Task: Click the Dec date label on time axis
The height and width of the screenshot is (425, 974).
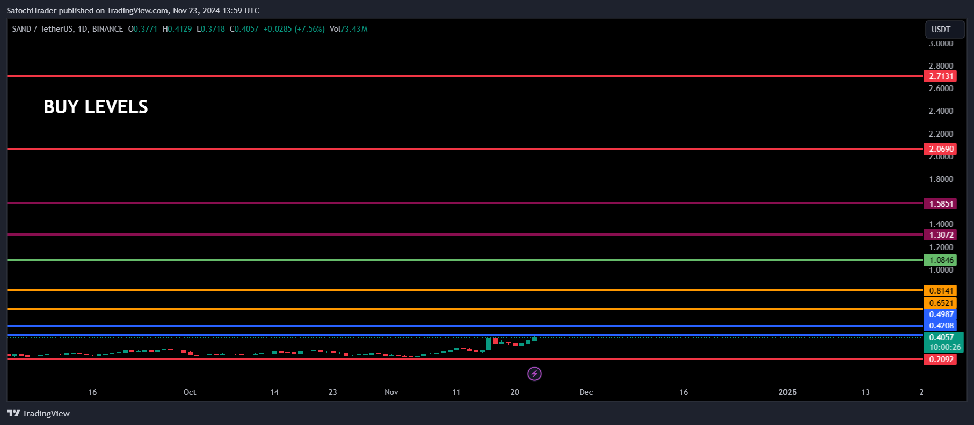Action: pyautogui.click(x=586, y=392)
